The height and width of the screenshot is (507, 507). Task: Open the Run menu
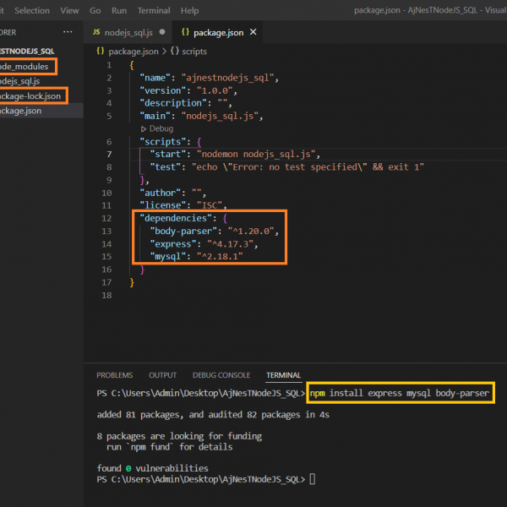(119, 10)
